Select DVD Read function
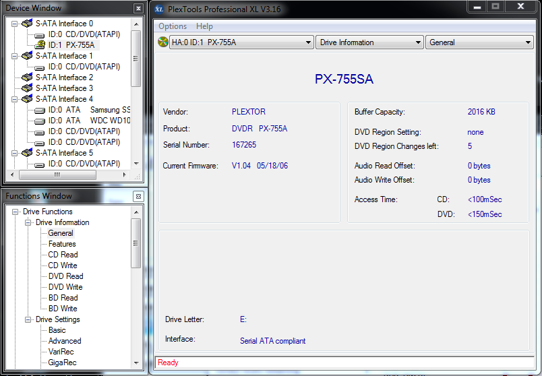Image resolution: width=542 pixels, height=376 pixels. (65, 276)
